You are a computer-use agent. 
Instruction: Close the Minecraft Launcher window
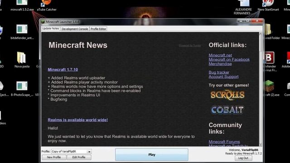pyautogui.click(x=257, y=21)
